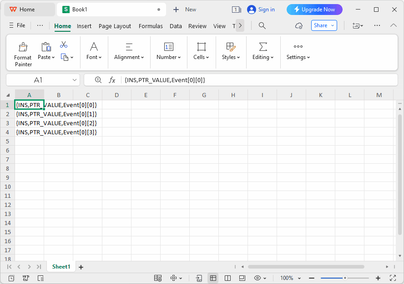404x284 pixels.
Task: Click the zoom out minus button
Action: tap(312, 278)
